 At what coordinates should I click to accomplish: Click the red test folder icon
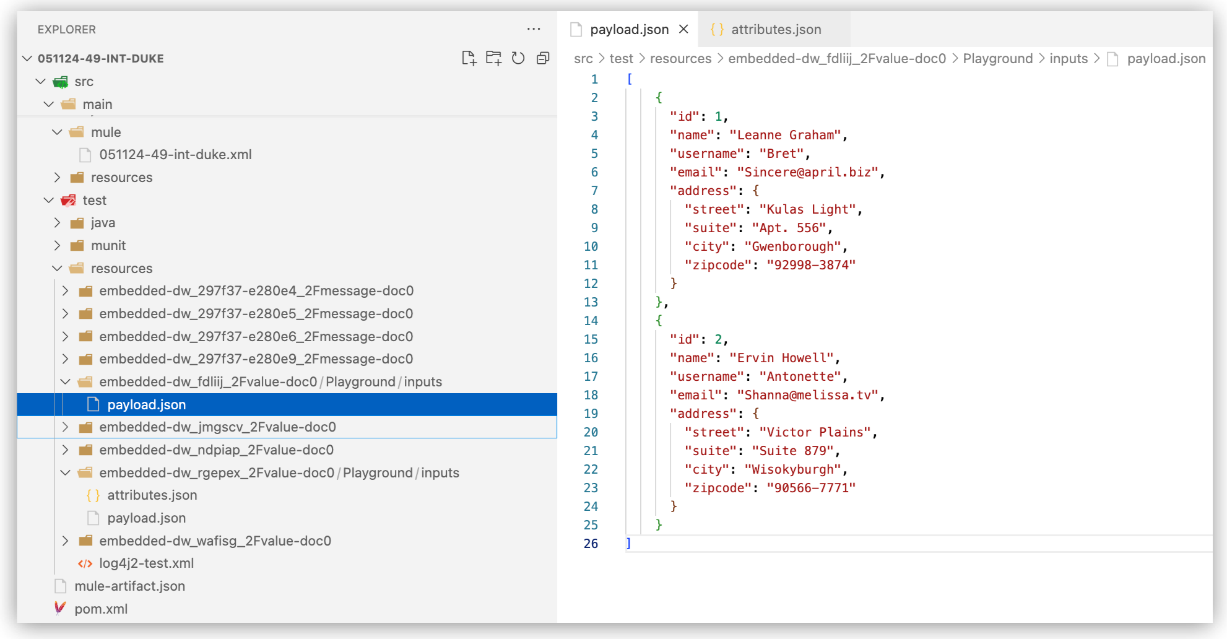[68, 200]
